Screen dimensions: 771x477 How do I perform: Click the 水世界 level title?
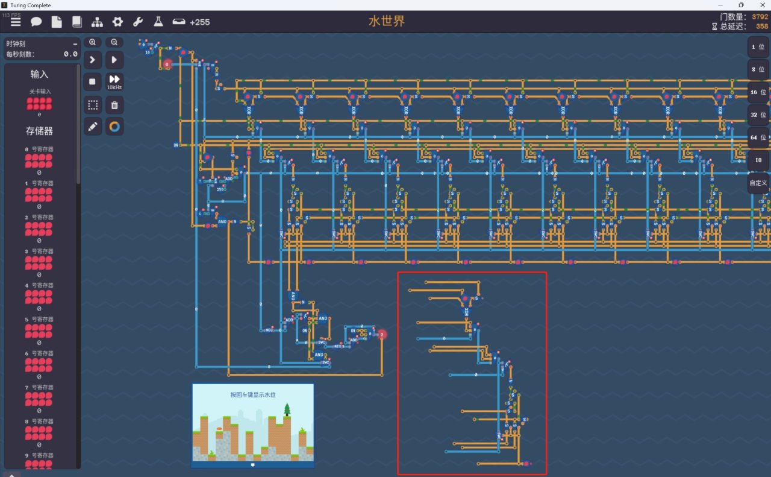(387, 21)
